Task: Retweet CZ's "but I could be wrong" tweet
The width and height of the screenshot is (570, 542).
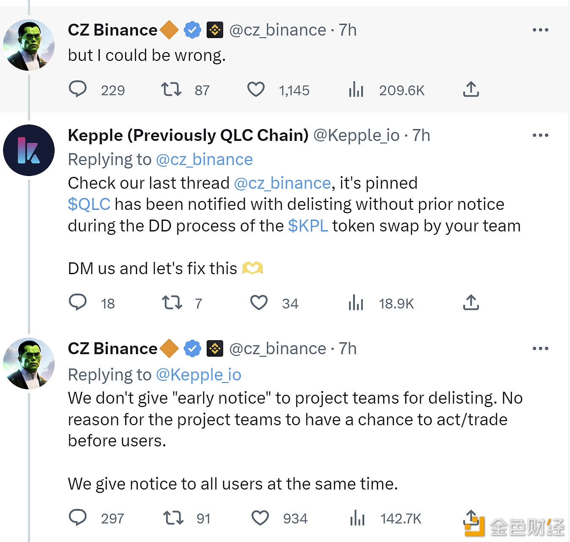Action: [171, 89]
